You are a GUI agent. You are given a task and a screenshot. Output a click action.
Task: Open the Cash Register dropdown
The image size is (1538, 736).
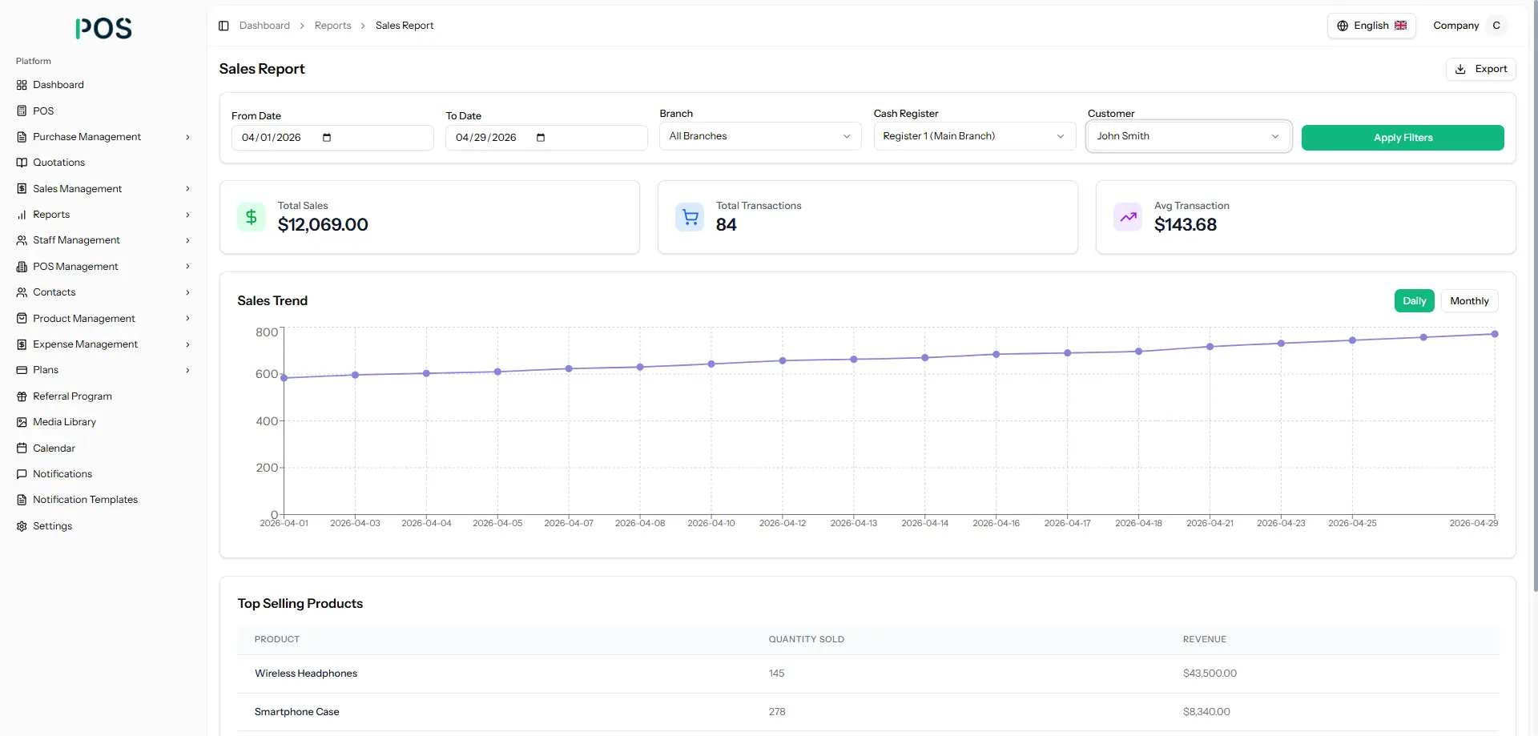pyautogui.click(x=974, y=136)
